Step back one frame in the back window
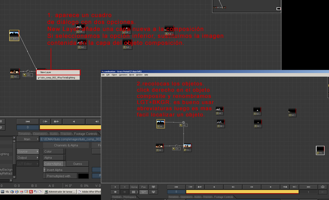This screenshot has height=200, width=329. 93,121
